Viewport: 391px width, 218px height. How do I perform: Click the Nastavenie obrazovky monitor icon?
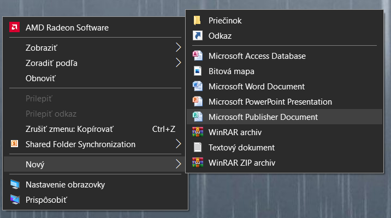[15, 185]
